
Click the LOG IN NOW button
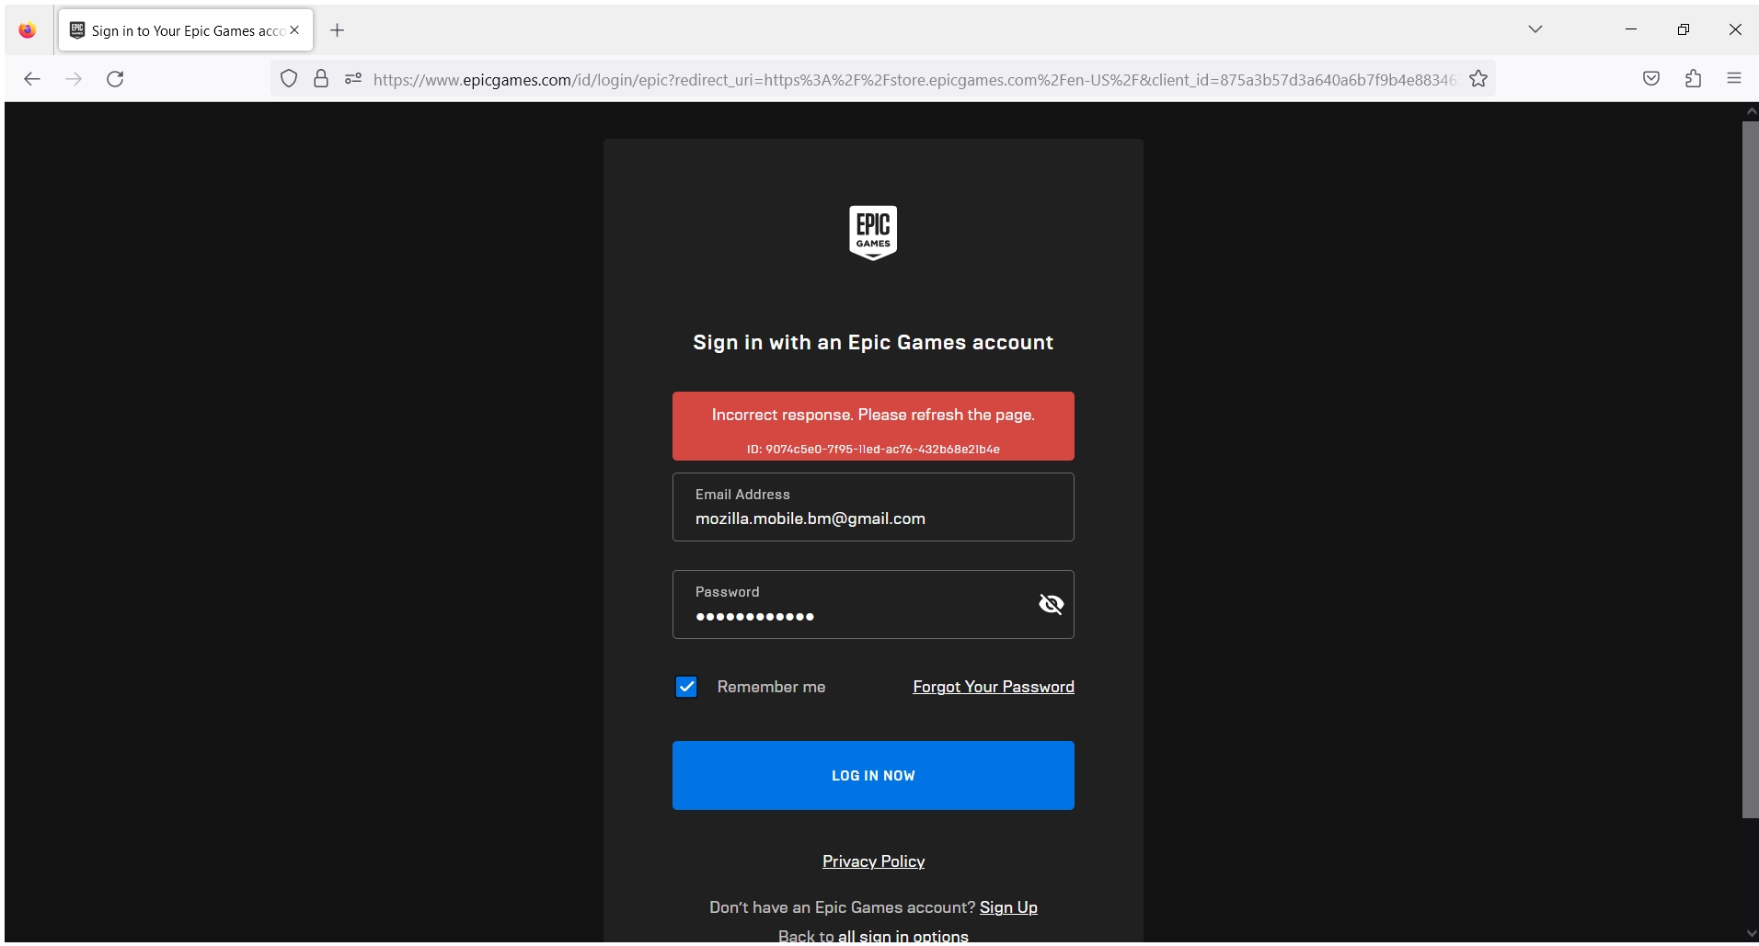(x=872, y=775)
